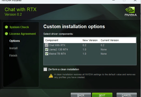Click Chat With RTX current version 0.2
This screenshot has height=97, width=141.
(102, 45)
